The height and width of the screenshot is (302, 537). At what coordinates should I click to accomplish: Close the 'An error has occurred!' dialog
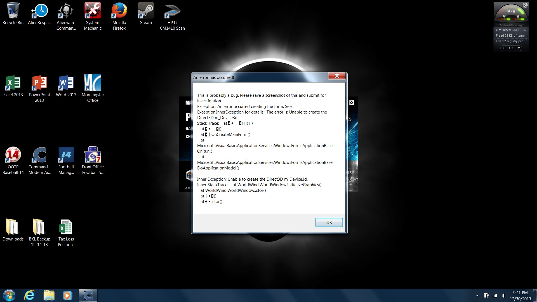[337, 76]
